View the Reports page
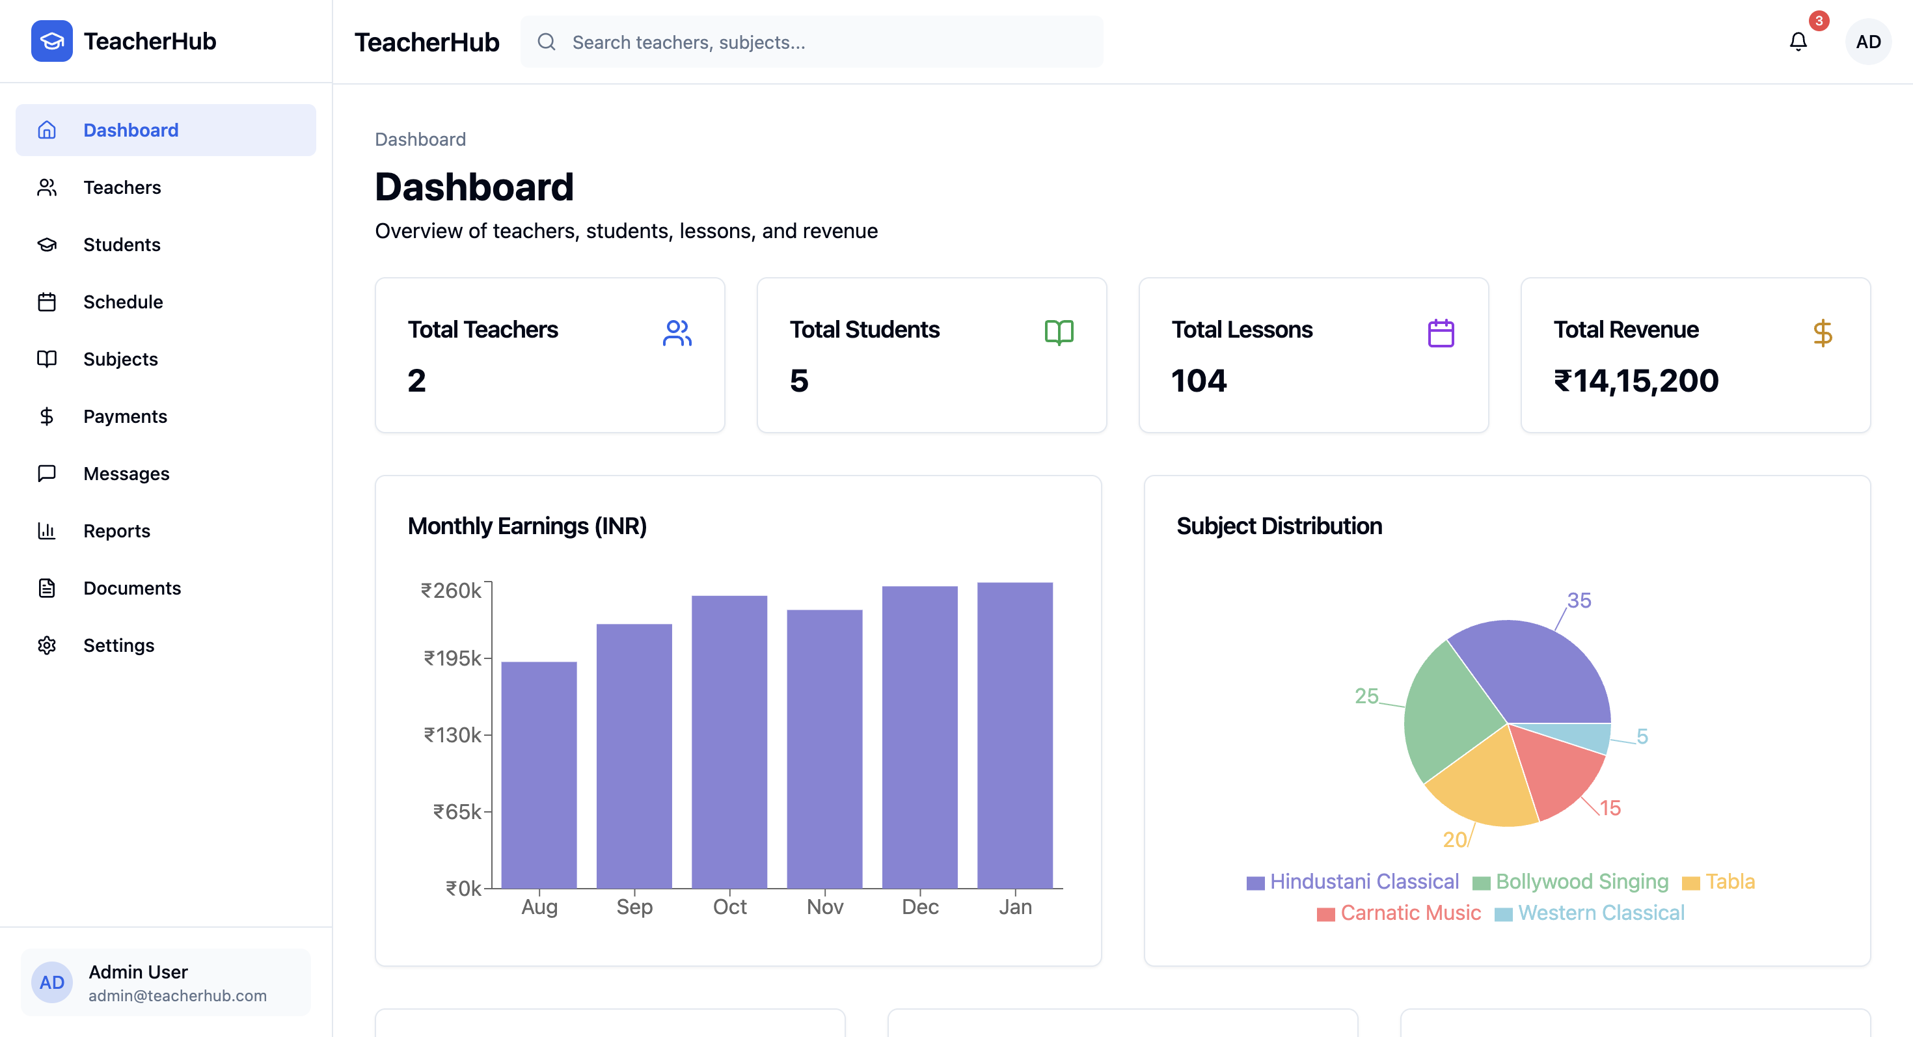 coord(166,530)
